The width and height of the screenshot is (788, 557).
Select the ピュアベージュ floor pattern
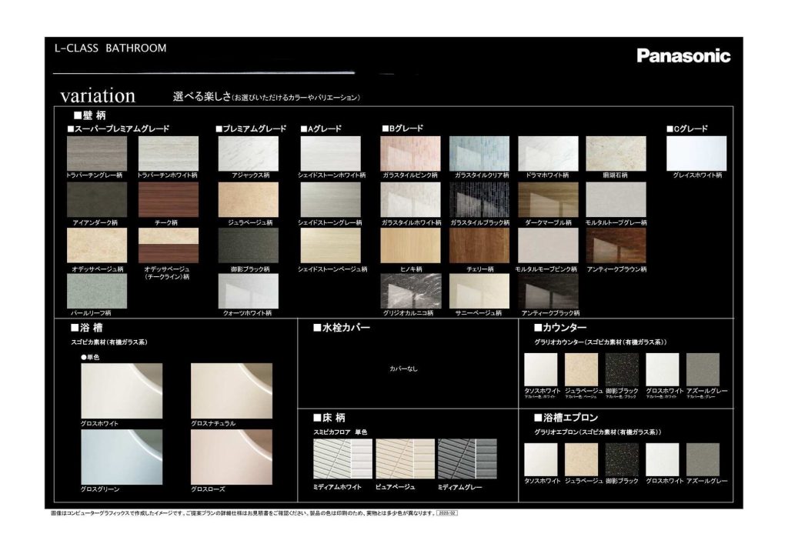(x=405, y=459)
